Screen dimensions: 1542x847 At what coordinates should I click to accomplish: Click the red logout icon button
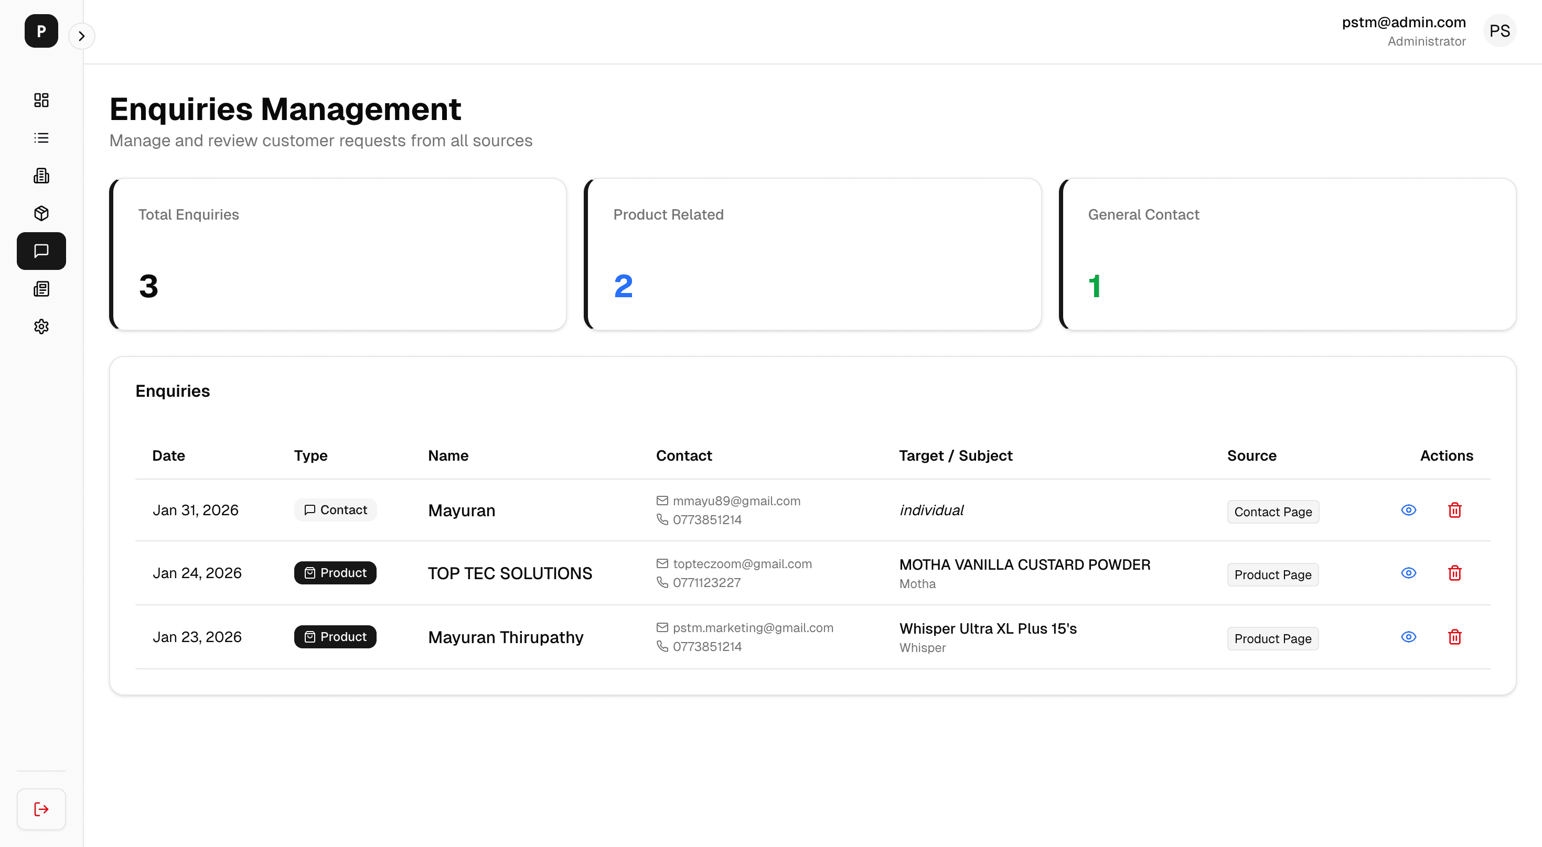click(41, 809)
